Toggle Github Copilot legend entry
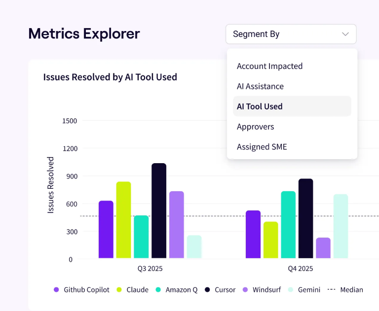 coord(82,290)
